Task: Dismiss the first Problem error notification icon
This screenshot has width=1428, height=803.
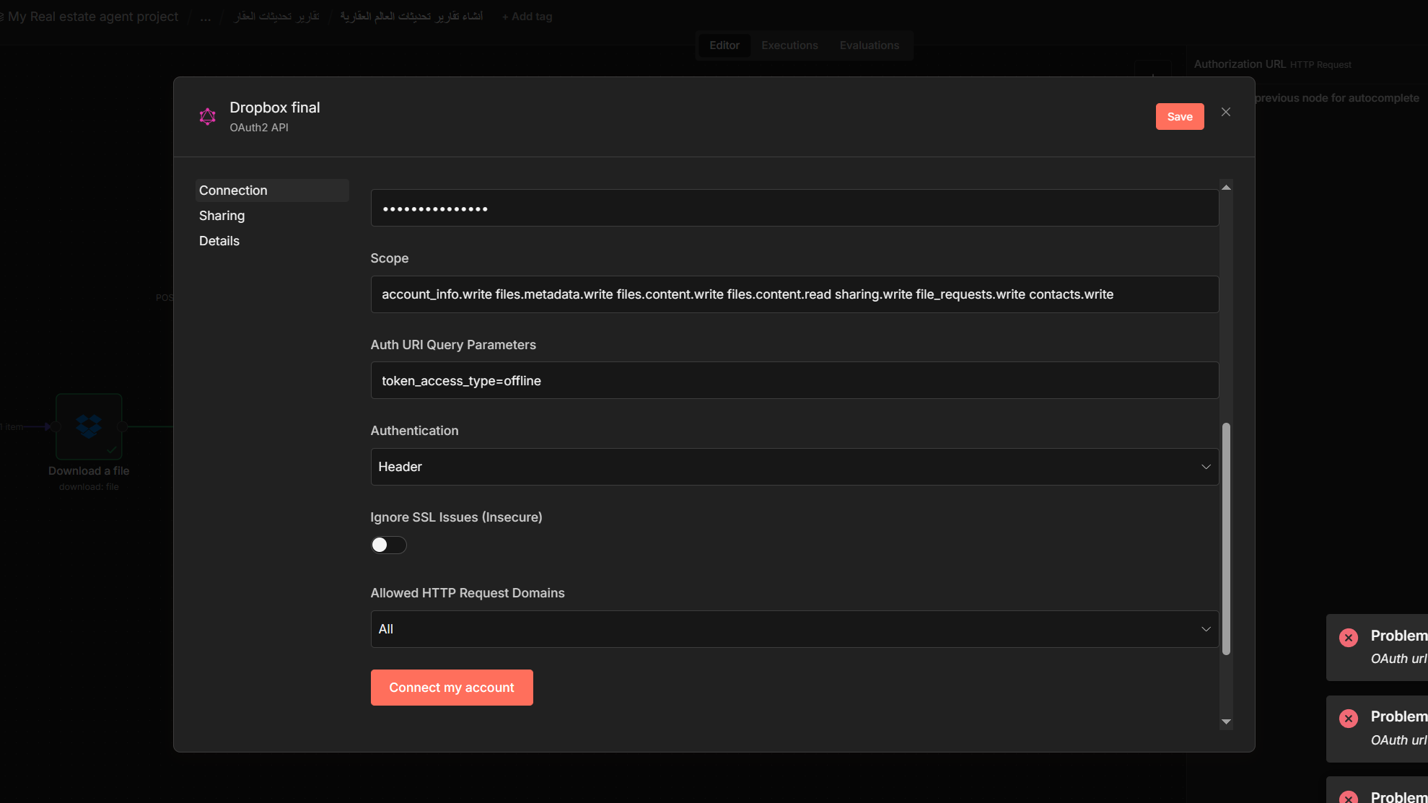Action: [x=1348, y=637]
